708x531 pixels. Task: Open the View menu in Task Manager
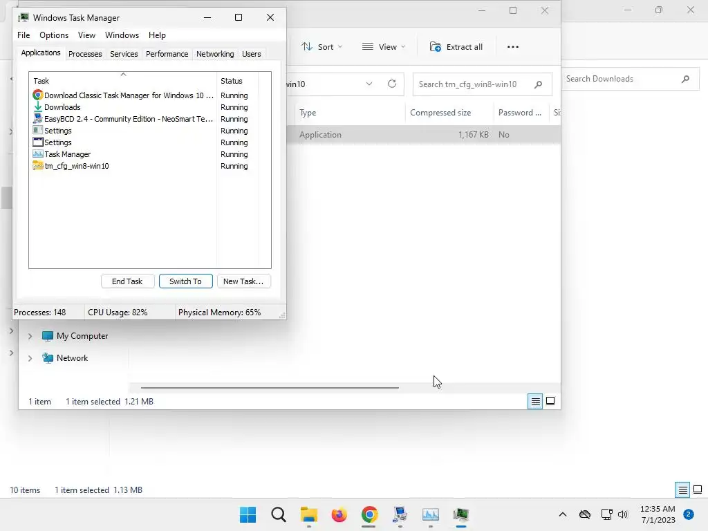click(86, 35)
